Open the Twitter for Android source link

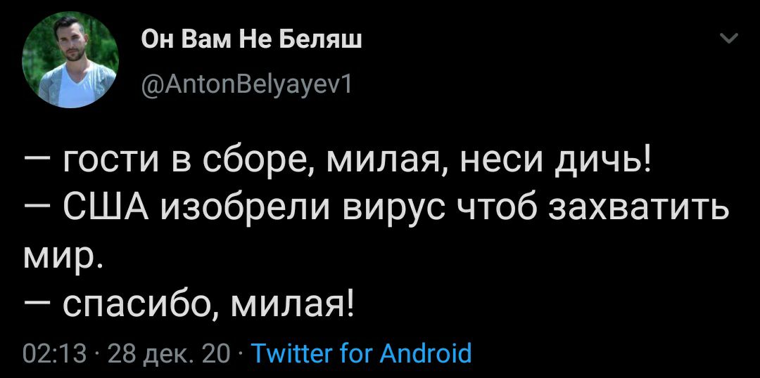click(361, 352)
